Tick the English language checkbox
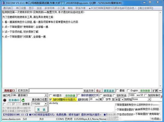 click(128, 90)
